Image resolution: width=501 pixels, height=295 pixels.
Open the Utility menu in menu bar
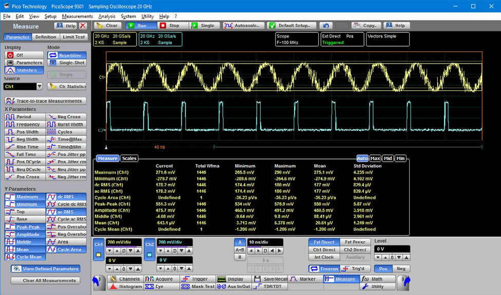[147, 16]
